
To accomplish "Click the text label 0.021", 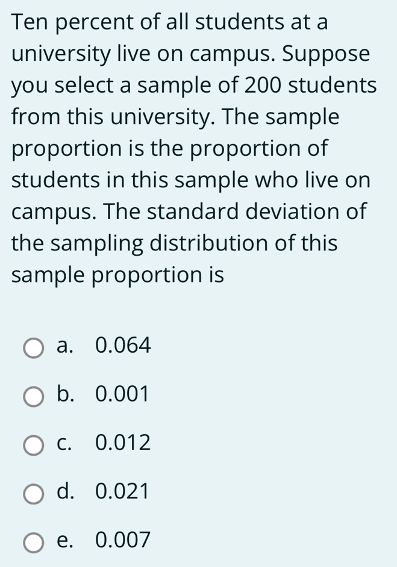I will click(122, 492).
